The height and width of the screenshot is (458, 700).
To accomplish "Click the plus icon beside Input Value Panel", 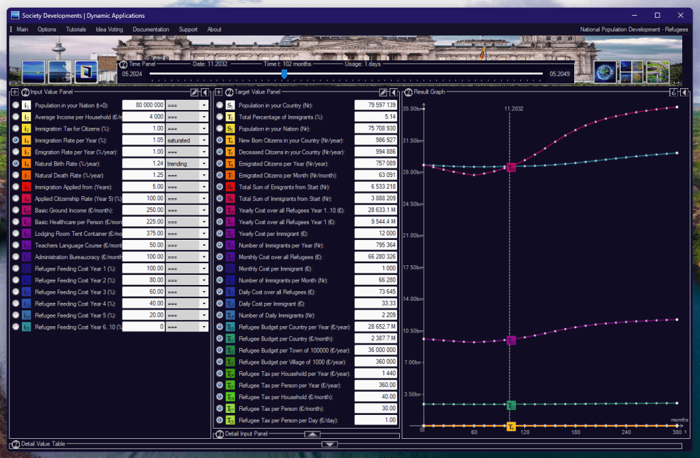I will 15,92.
